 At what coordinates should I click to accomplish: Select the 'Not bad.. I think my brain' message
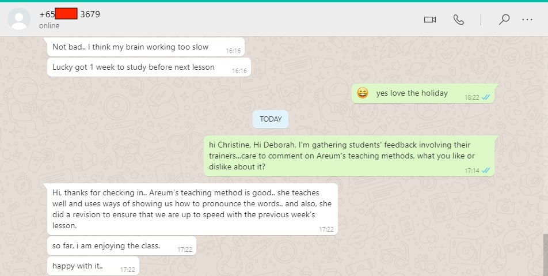pos(146,47)
